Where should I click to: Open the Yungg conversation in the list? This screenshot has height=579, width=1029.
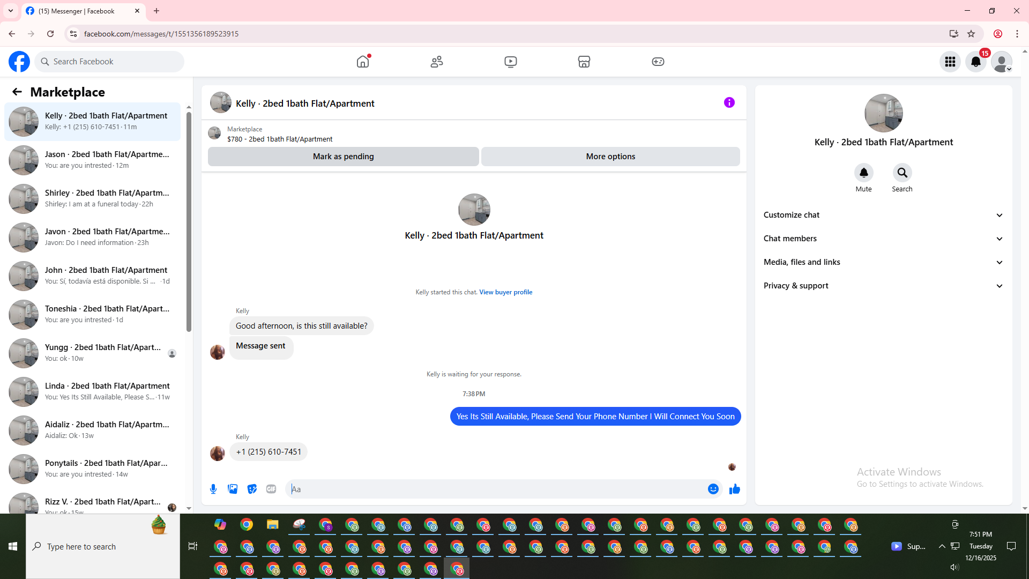pyautogui.click(x=93, y=353)
